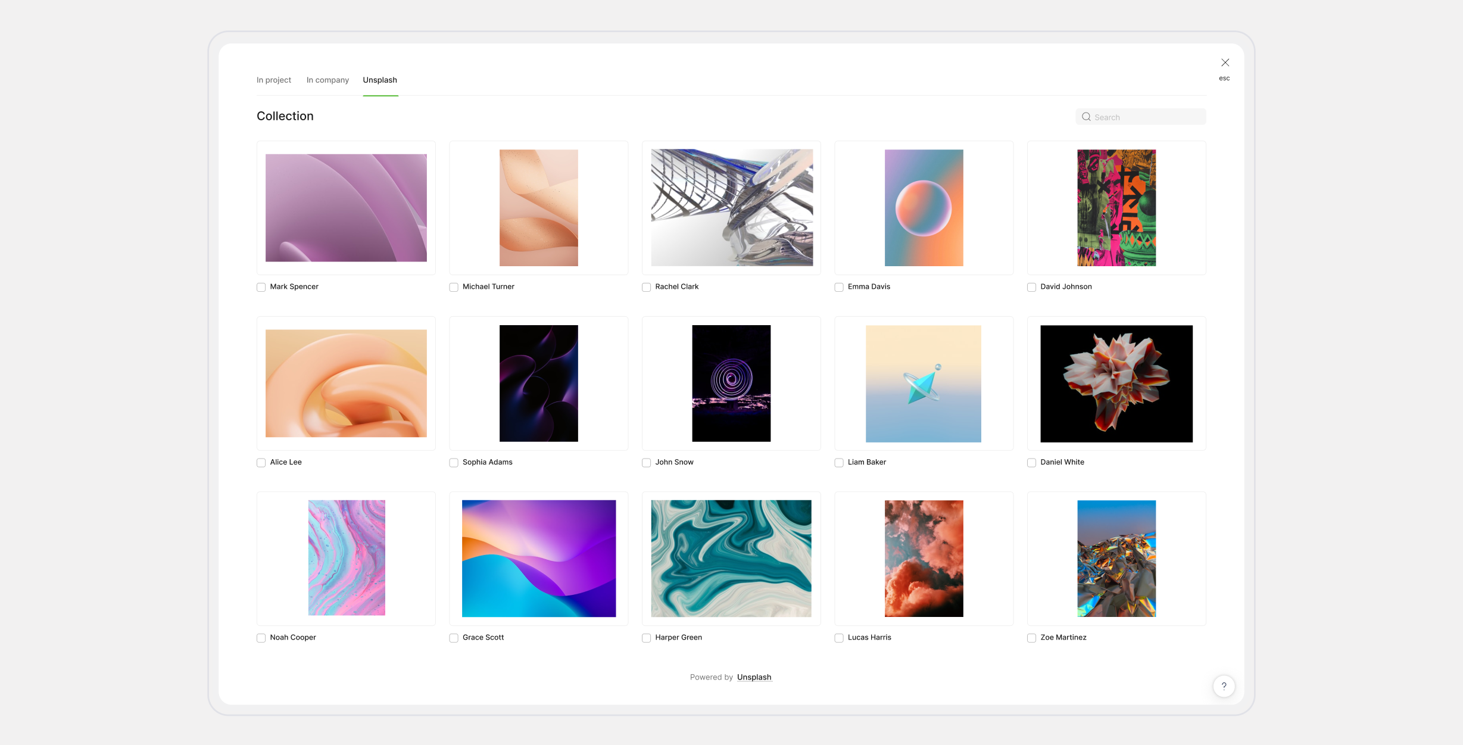Choose Grace Scott's purple blue wave image
Viewport: 1463px width, 745px height.
click(539, 559)
